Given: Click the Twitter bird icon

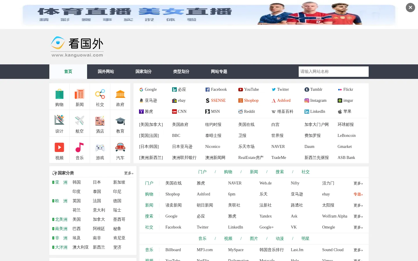Looking at the screenshot, I should (274, 90).
